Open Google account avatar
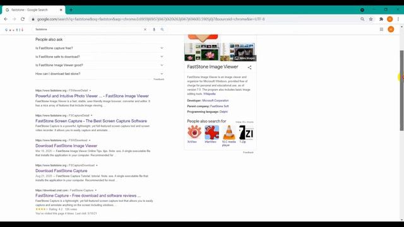Screen dimensions: 404x227 [391, 30]
